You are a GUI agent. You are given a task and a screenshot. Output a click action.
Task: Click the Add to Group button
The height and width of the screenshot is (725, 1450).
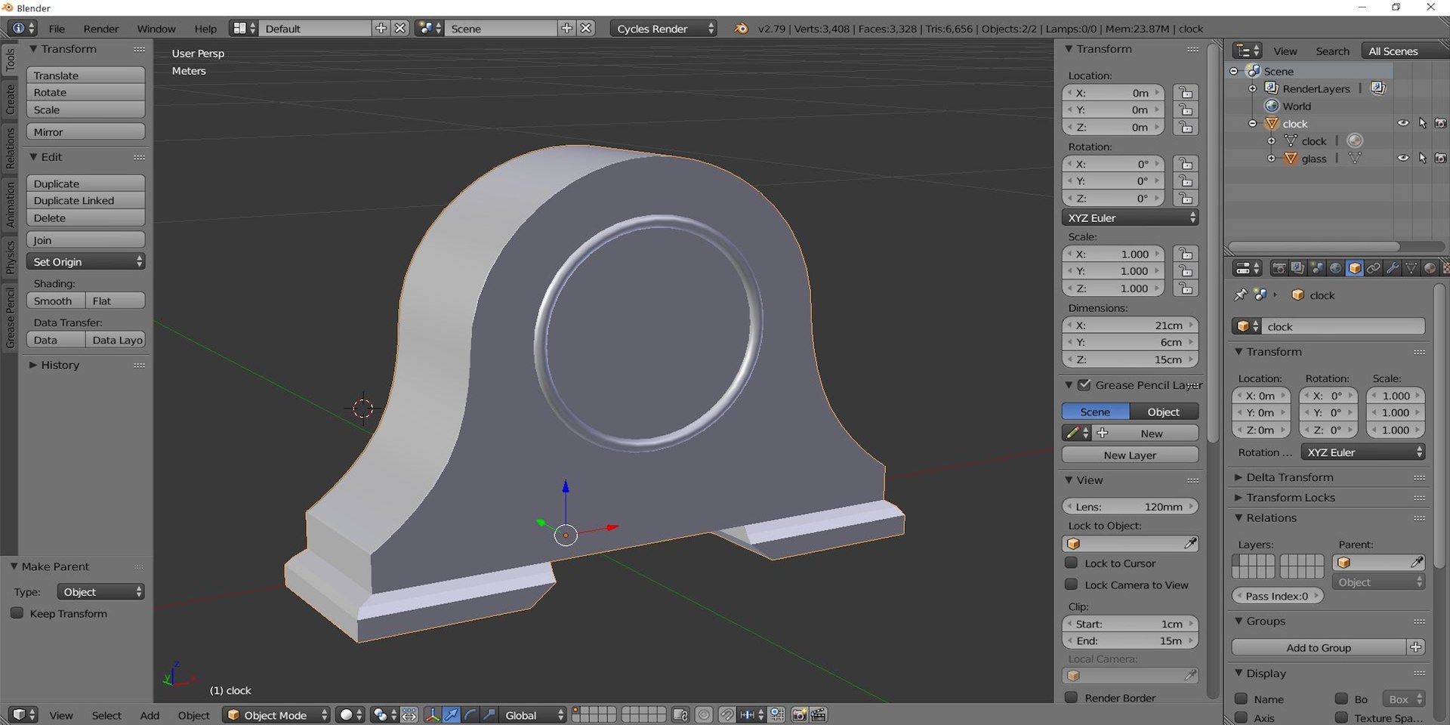pos(1319,647)
